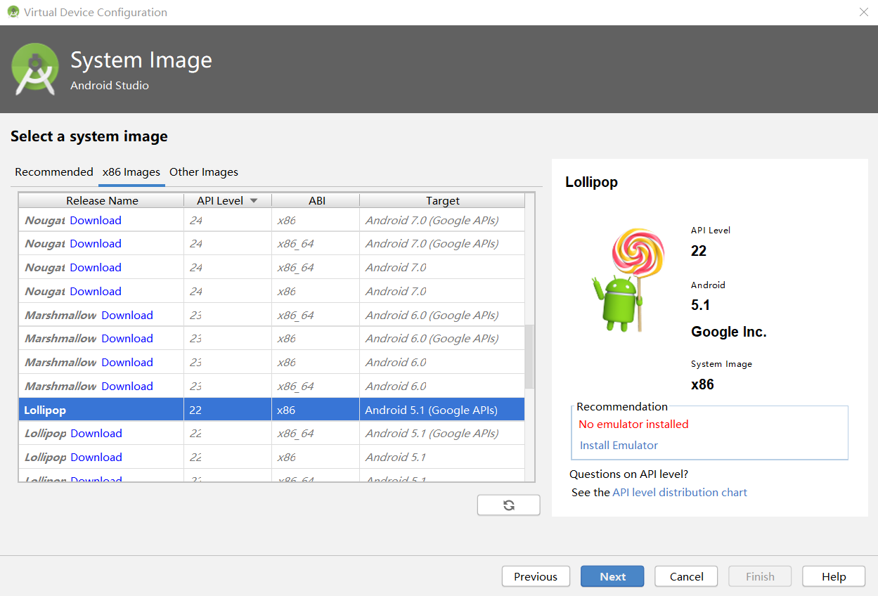Viewport: 878px width, 596px height.
Task: Select the x86 Images tab
Action: pyautogui.click(x=131, y=172)
